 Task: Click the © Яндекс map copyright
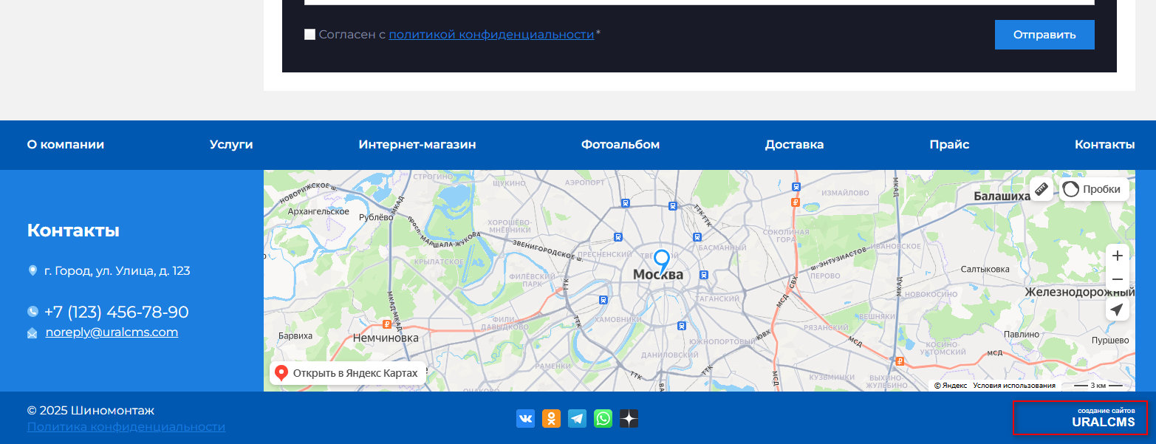(x=951, y=386)
